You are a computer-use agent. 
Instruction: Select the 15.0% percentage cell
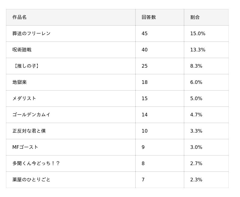(198, 33)
